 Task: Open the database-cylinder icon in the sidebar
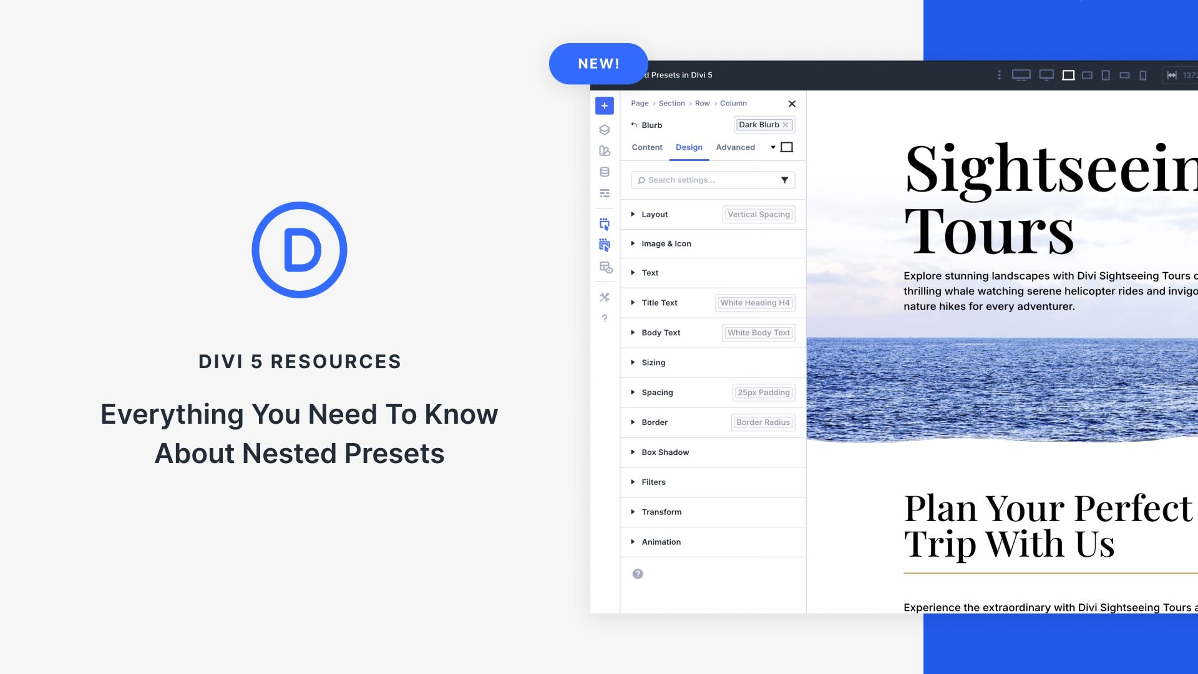604,172
